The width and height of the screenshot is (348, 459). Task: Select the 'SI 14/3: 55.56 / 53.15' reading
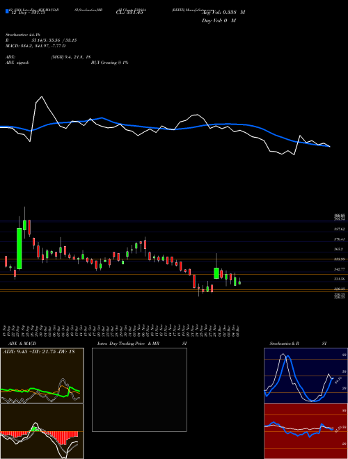pyautogui.click(x=54, y=40)
